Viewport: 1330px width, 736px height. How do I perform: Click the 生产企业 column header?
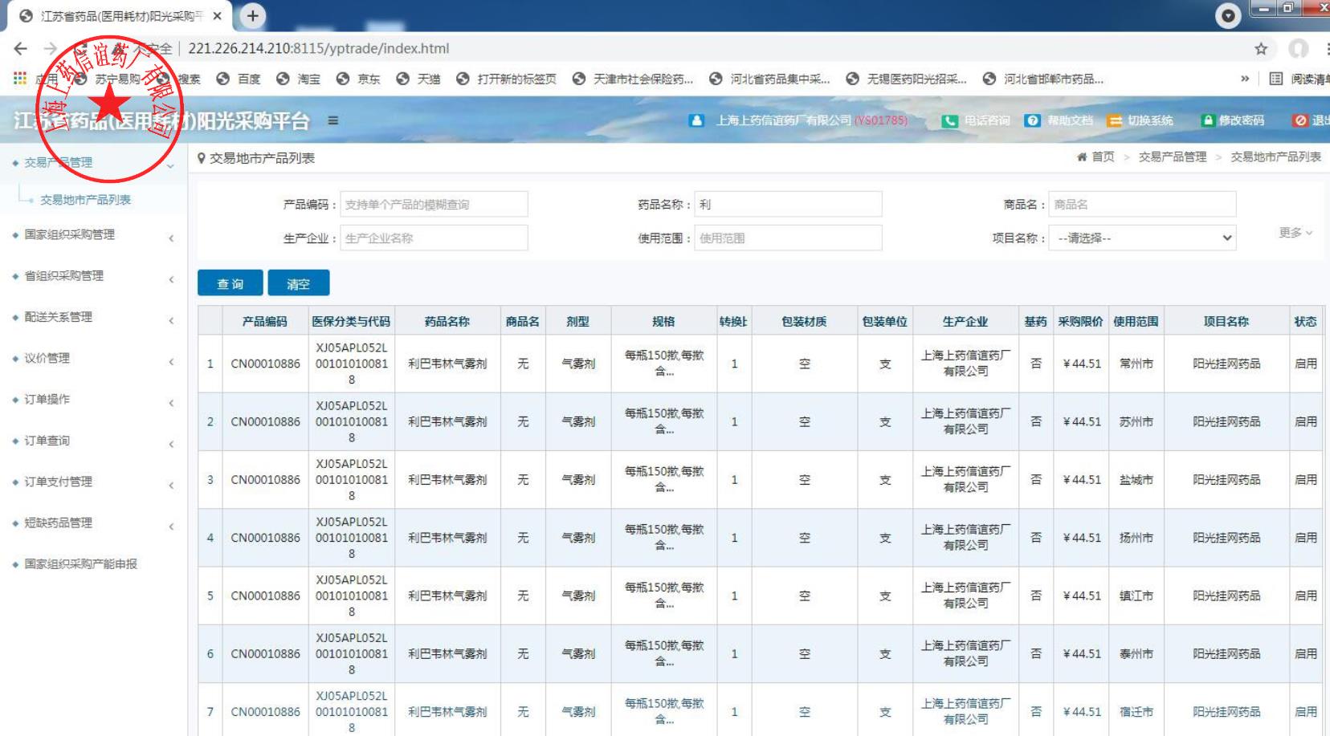pyautogui.click(x=965, y=322)
